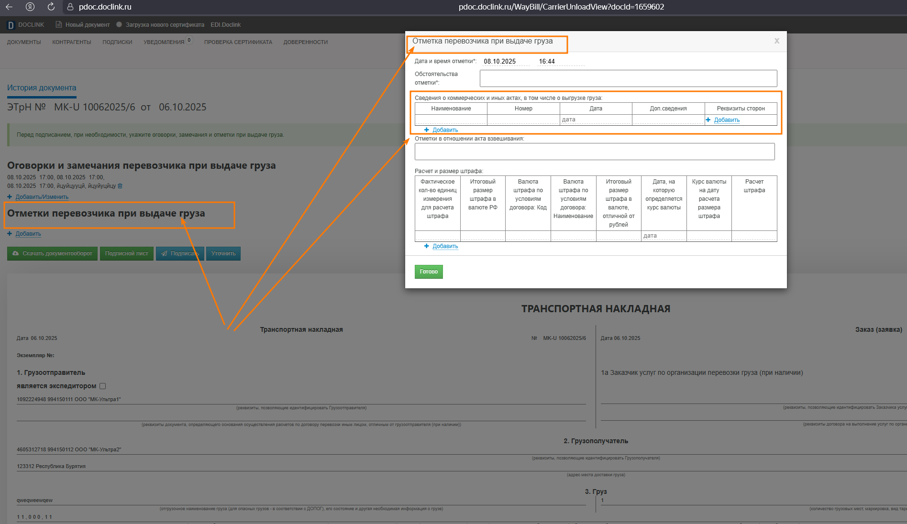This screenshot has width=907, height=524.
Task: Click the 'Валюта штрафа: Наименование' input cell
Action: point(573,236)
